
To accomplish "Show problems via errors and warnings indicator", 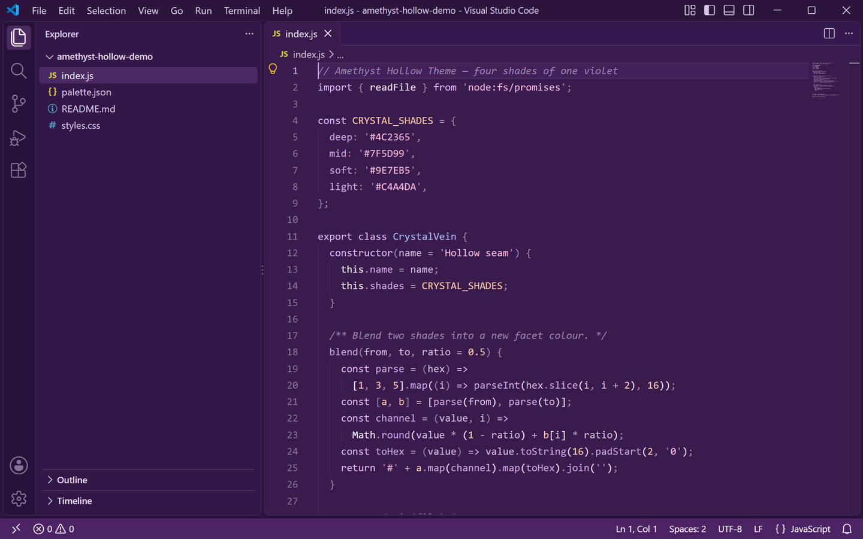I will coord(54,529).
